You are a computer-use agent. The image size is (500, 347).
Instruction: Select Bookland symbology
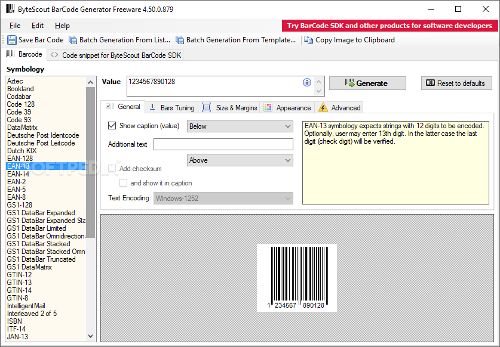[x=20, y=88]
